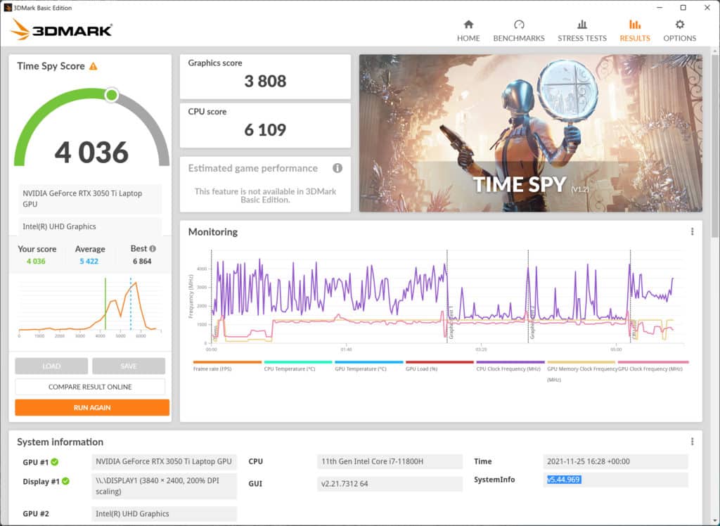
Task: Click the Display #1 resolution value
Action: point(164,486)
